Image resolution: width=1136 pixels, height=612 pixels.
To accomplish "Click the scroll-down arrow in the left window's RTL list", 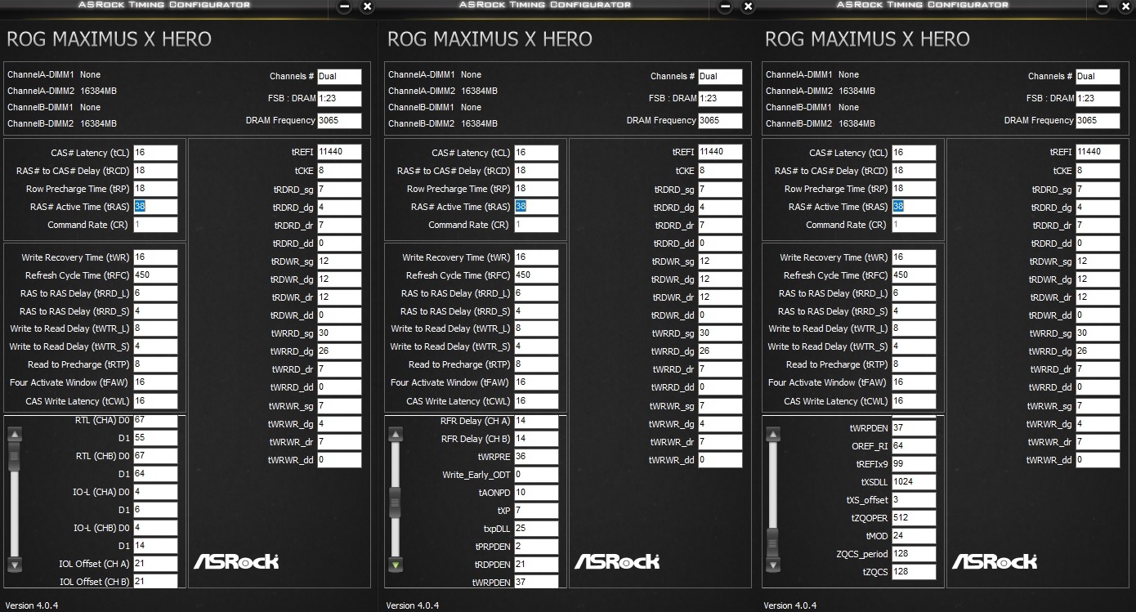I will [x=14, y=565].
